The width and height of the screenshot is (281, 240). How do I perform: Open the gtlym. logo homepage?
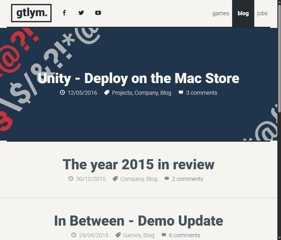[31, 13]
